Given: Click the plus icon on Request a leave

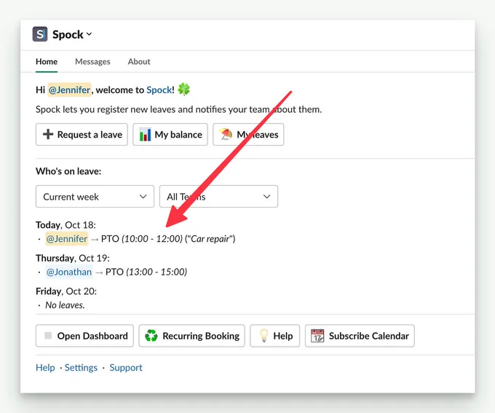Looking at the screenshot, I should pos(48,134).
